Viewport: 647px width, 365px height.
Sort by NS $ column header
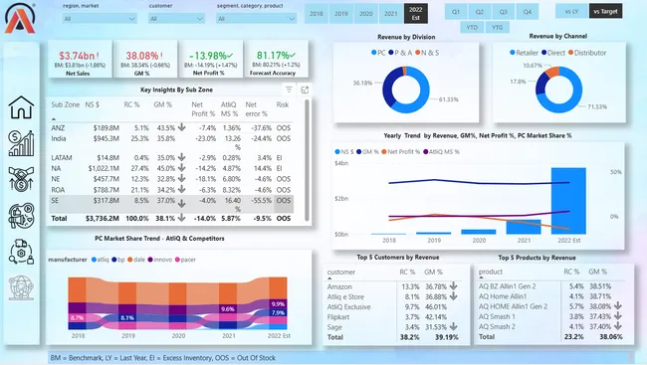[x=92, y=104]
